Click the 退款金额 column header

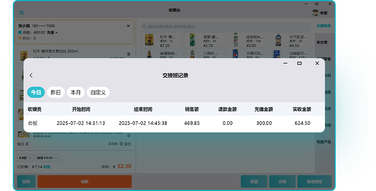pyautogui.click(x=227, y=109)
